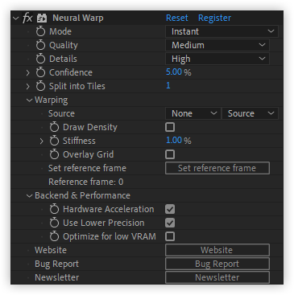Image resolution: width=294 pixels, height=295 pixels.
Task: Toggle the fx effect switch for Neural Warp
Action: point(27,18)
